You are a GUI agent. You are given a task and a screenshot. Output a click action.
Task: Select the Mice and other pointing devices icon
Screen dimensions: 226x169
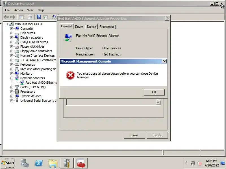pyautogui.click(x=17, y=69)
